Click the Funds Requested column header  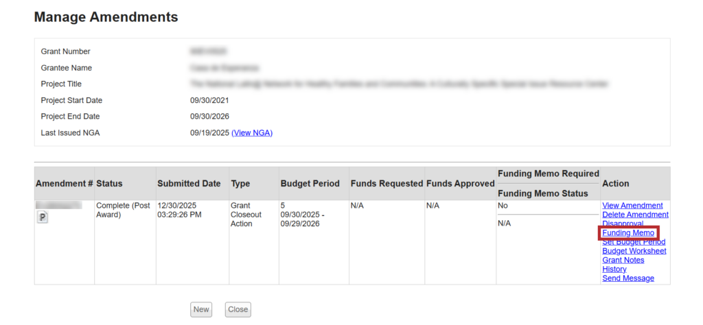click(x=387, y=184)
